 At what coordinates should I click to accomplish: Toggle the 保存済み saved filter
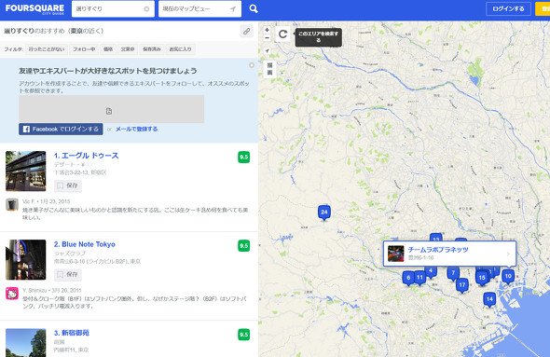pyautogui.click(x=152, y=49)
